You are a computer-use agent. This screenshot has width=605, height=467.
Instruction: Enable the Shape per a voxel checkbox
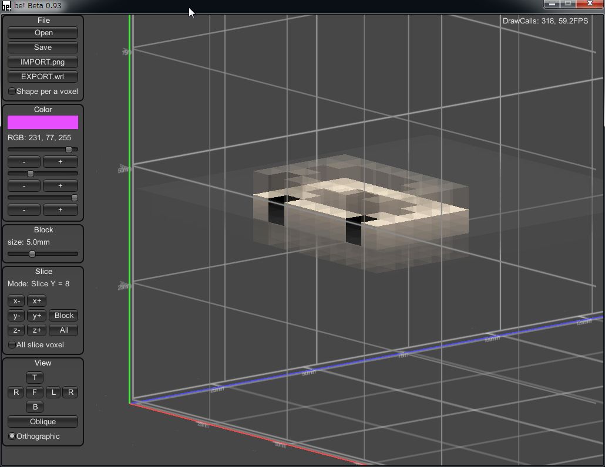point(12,92)
